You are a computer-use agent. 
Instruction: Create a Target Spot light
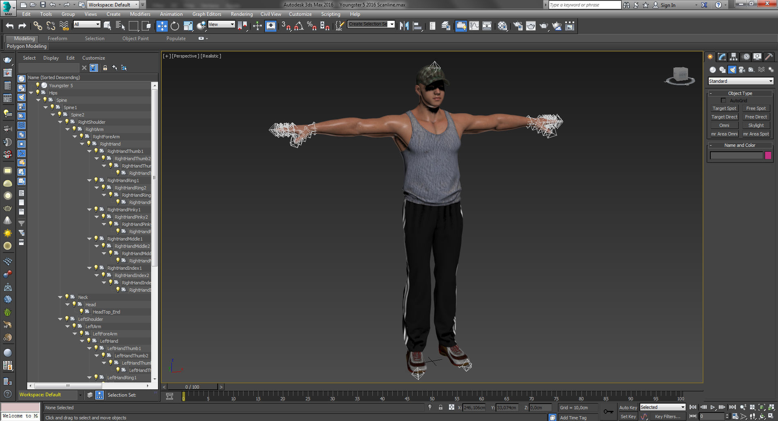[x=724, y=108]
